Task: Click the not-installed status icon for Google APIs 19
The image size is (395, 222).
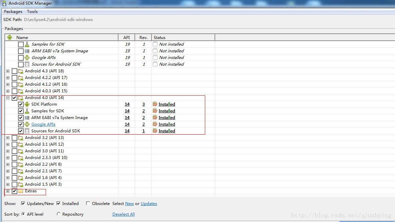Action: 155,57
